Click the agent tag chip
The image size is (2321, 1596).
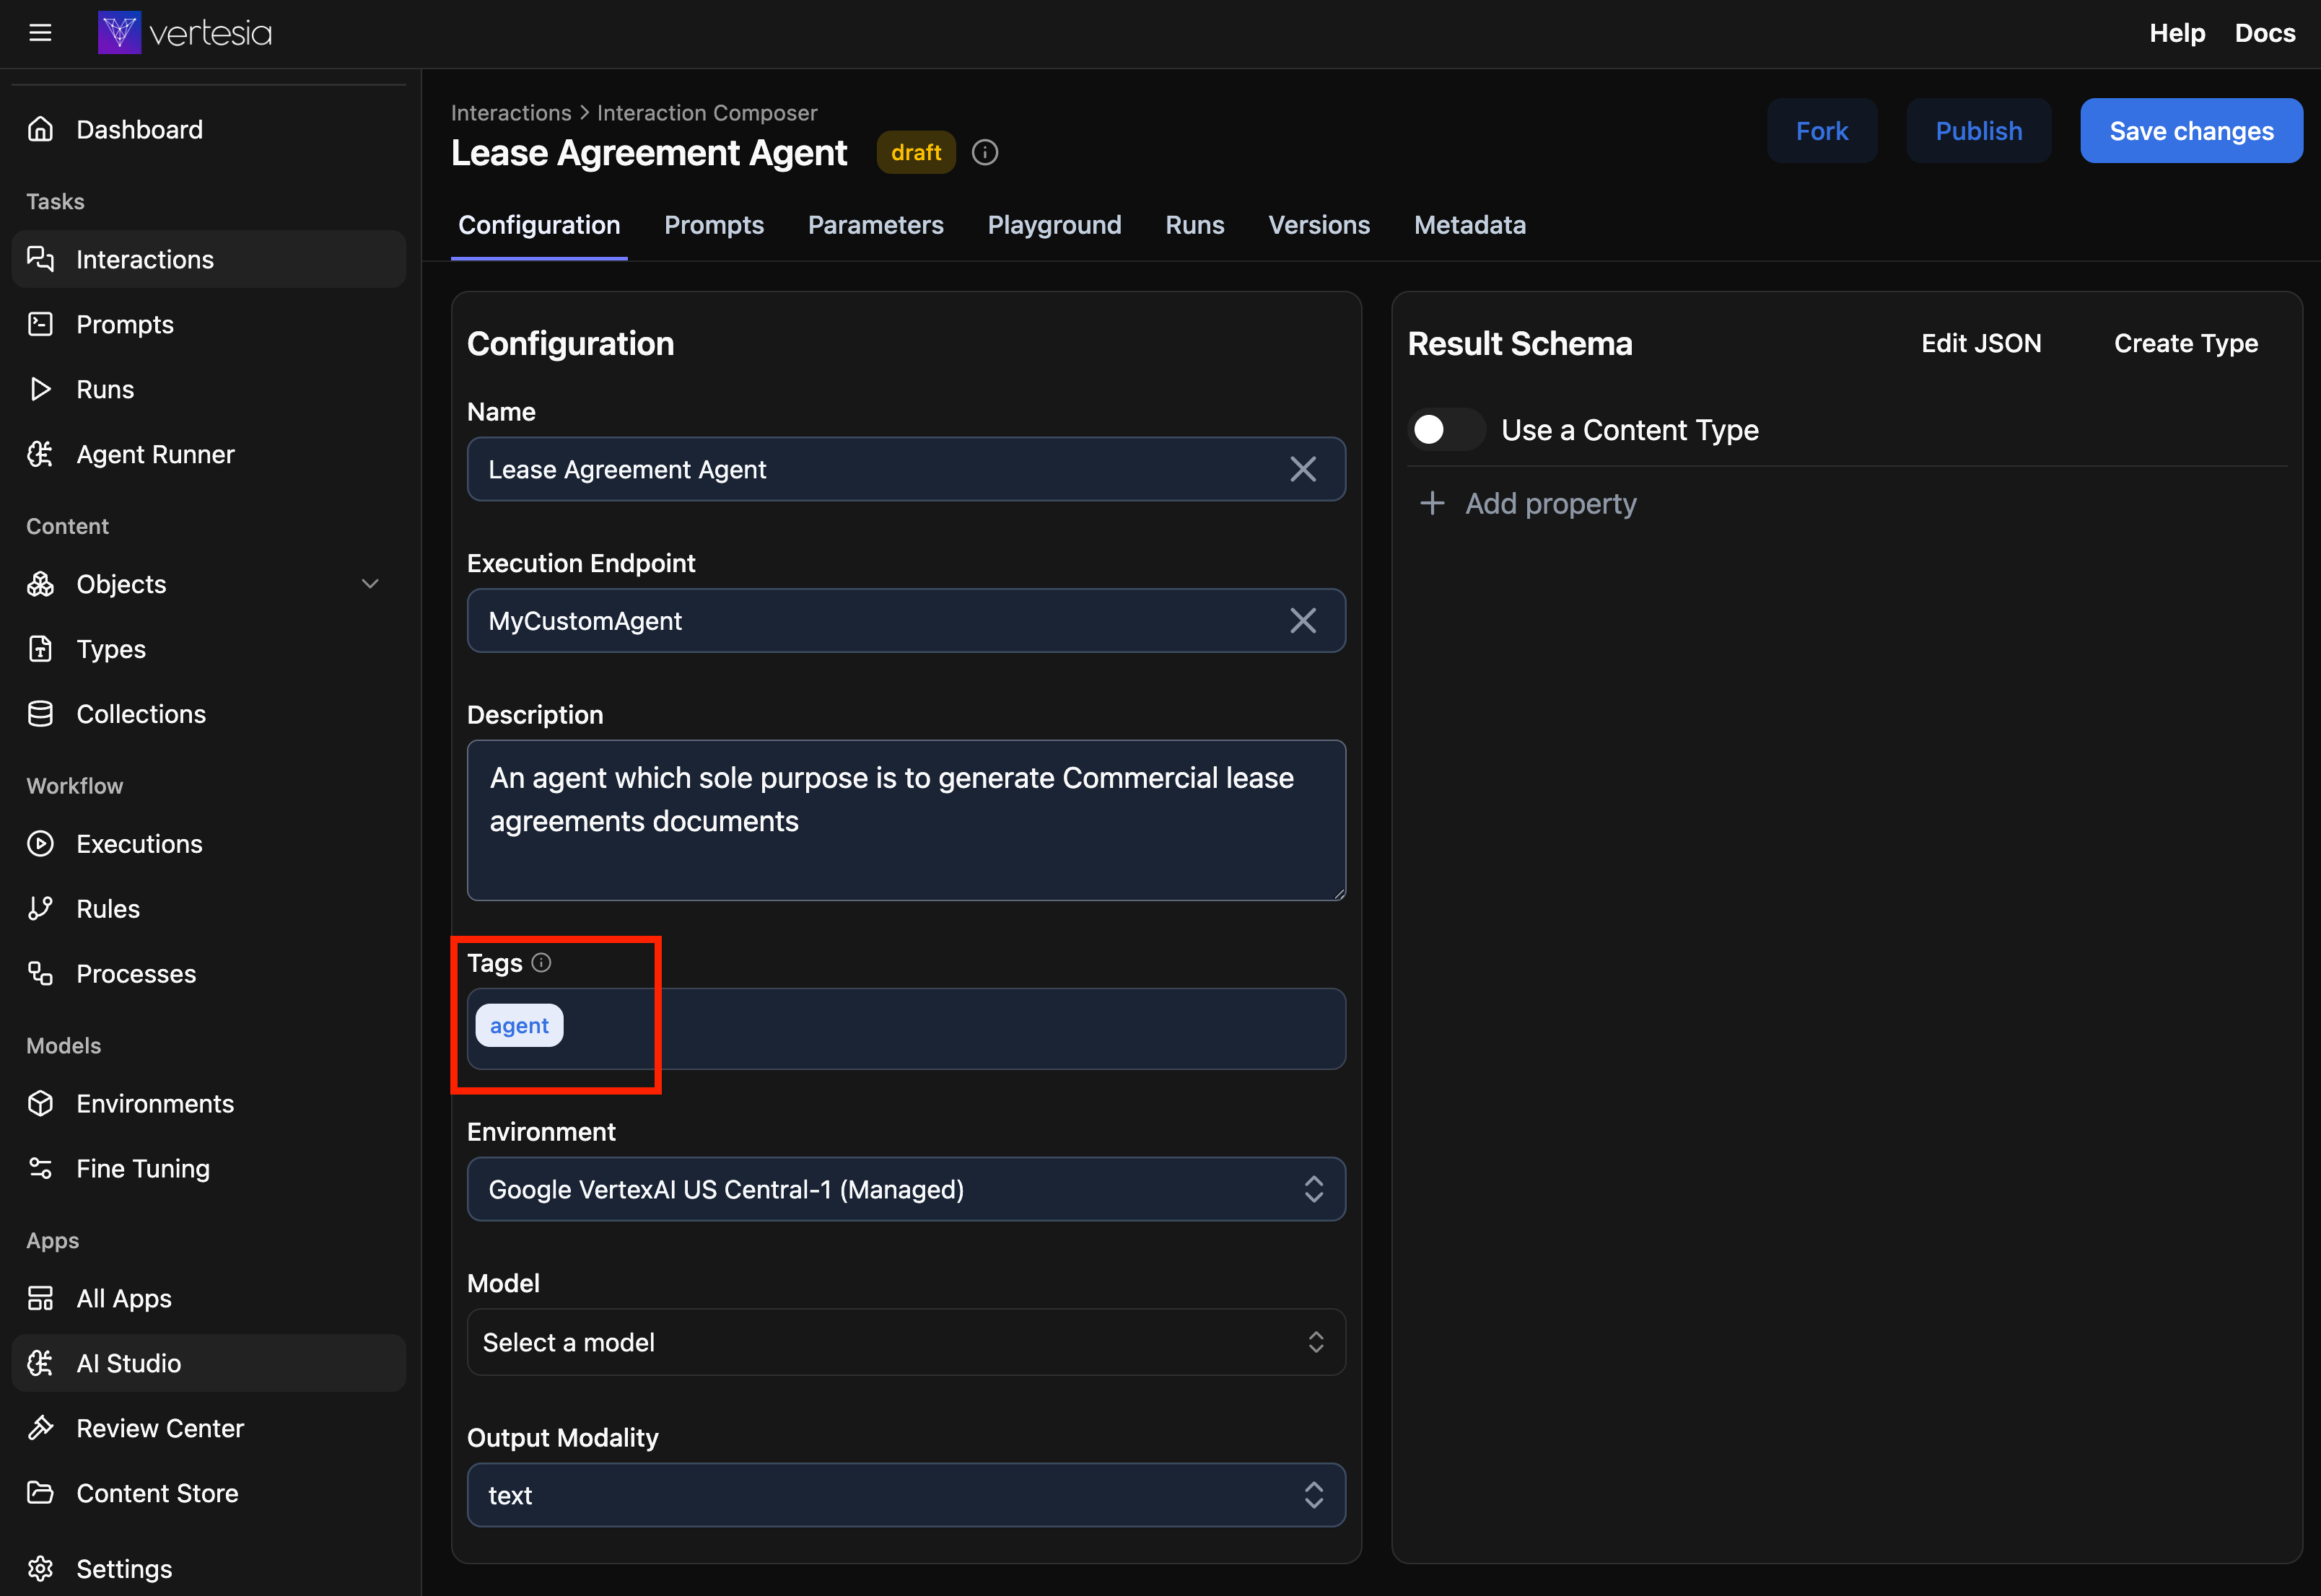519,1025
